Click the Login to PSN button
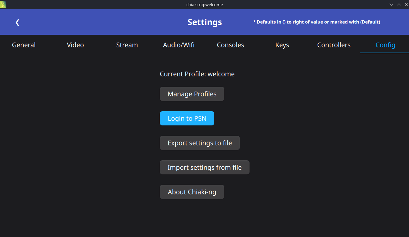Viewport: 409px width, 237px height. pos(187,118)
